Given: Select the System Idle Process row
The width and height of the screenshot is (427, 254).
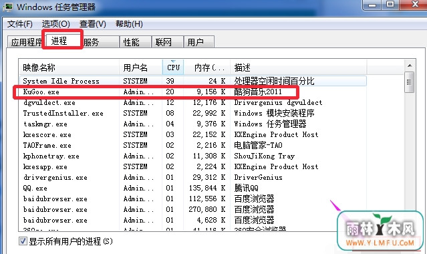Looking at the screenshot, I should click(x=193, y=81).
